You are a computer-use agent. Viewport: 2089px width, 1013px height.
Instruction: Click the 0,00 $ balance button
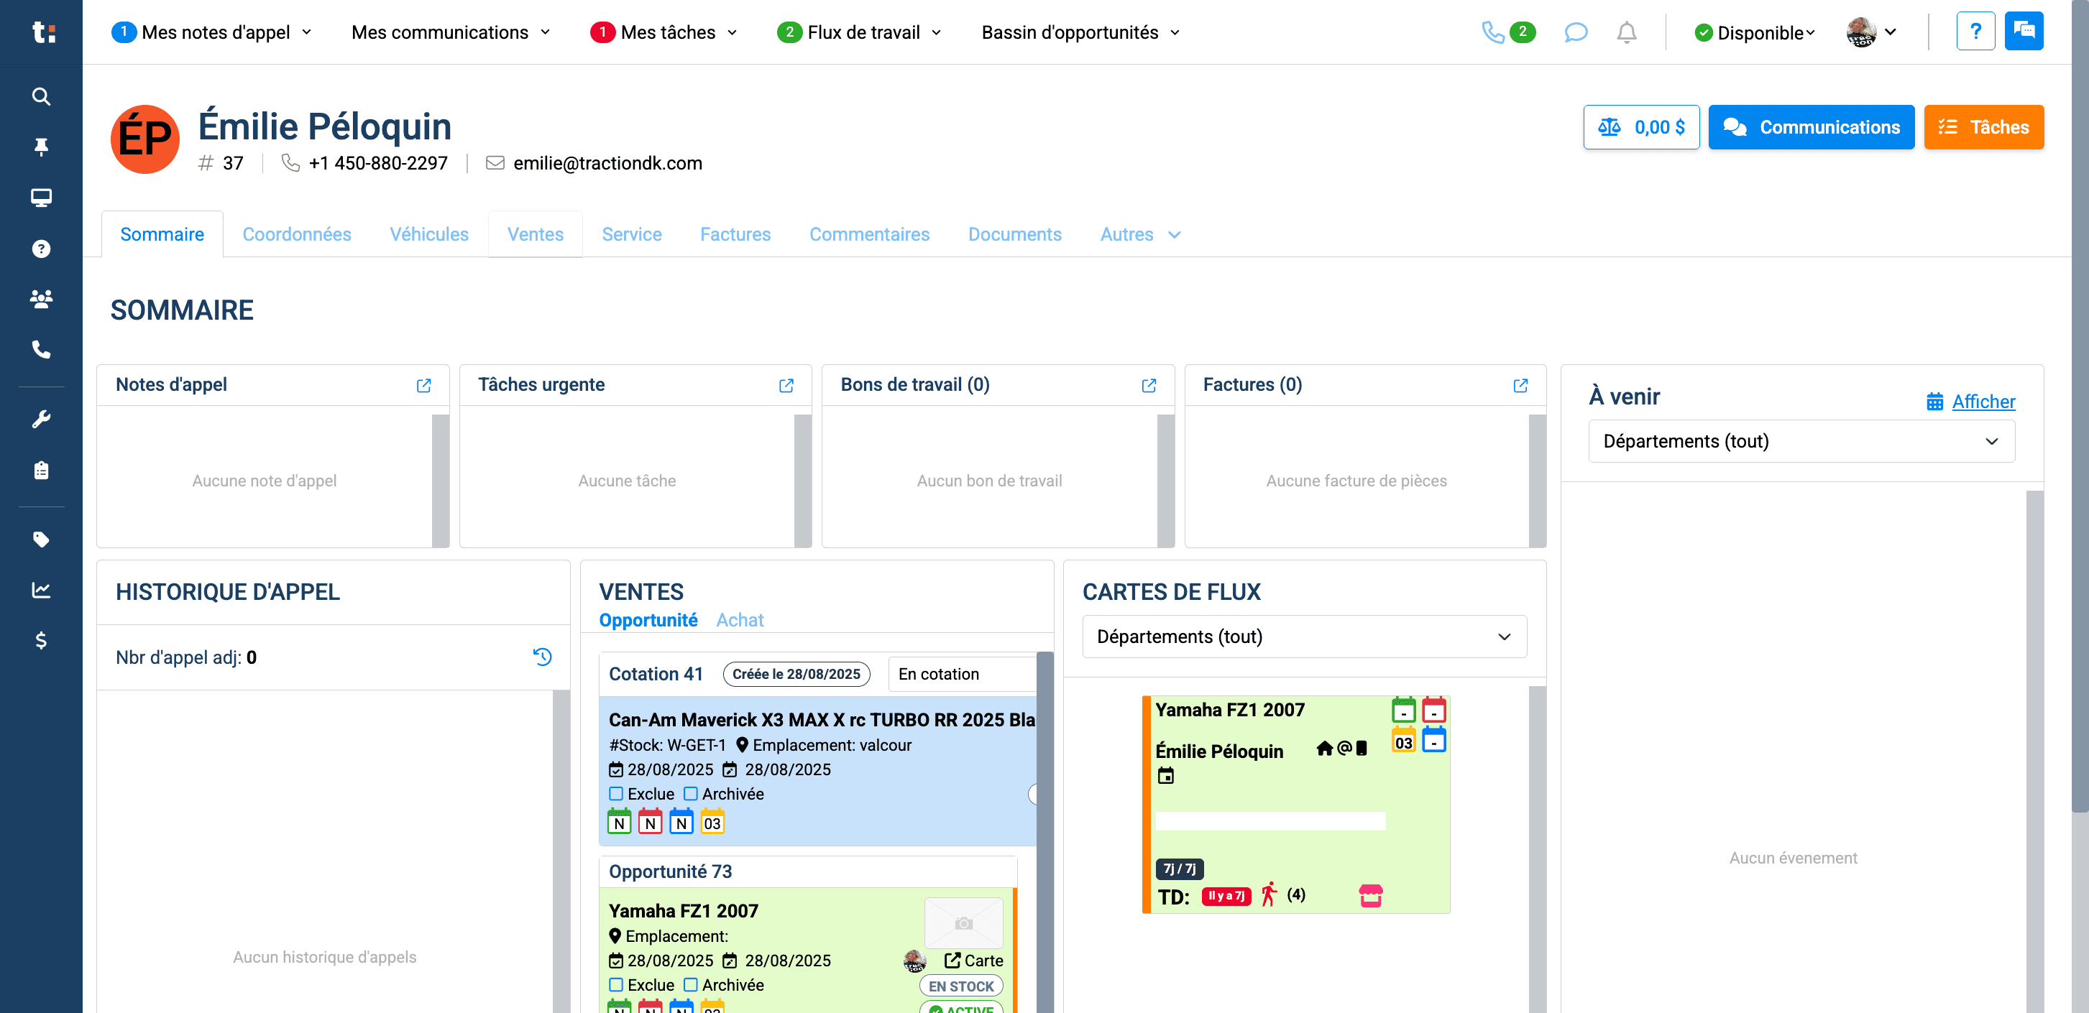[x=1640, y=127]
